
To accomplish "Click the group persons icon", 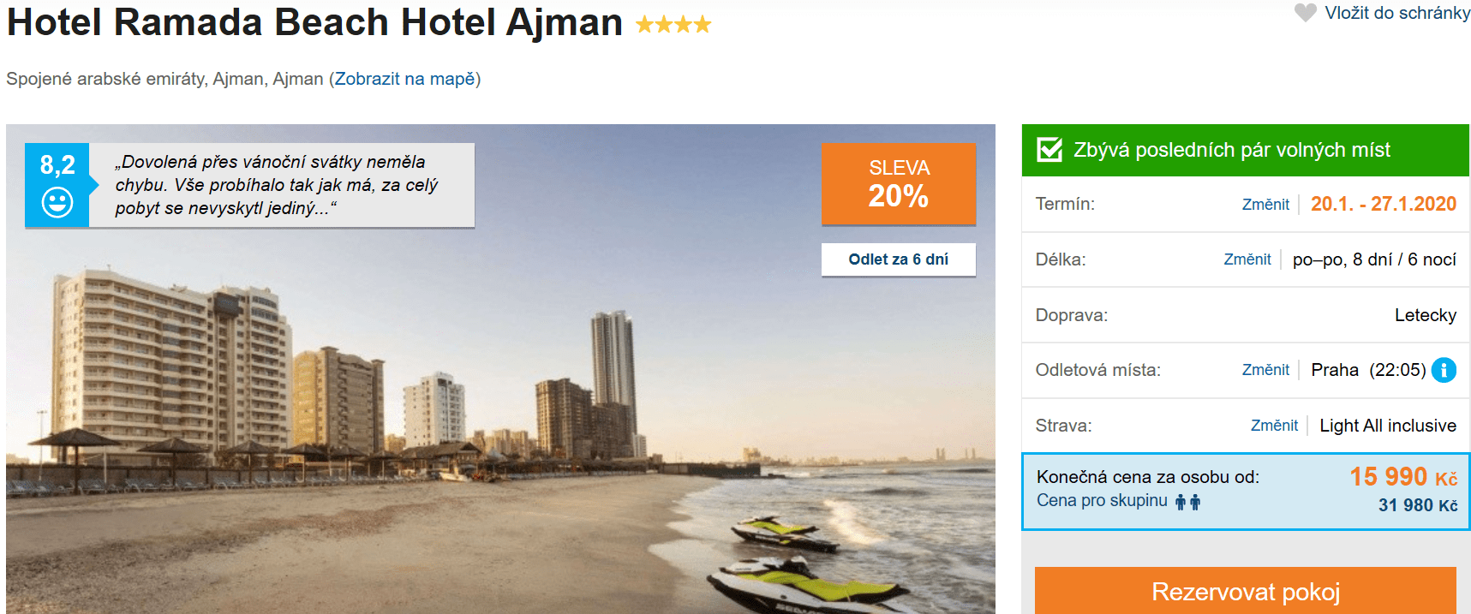I will [1187, 502].
